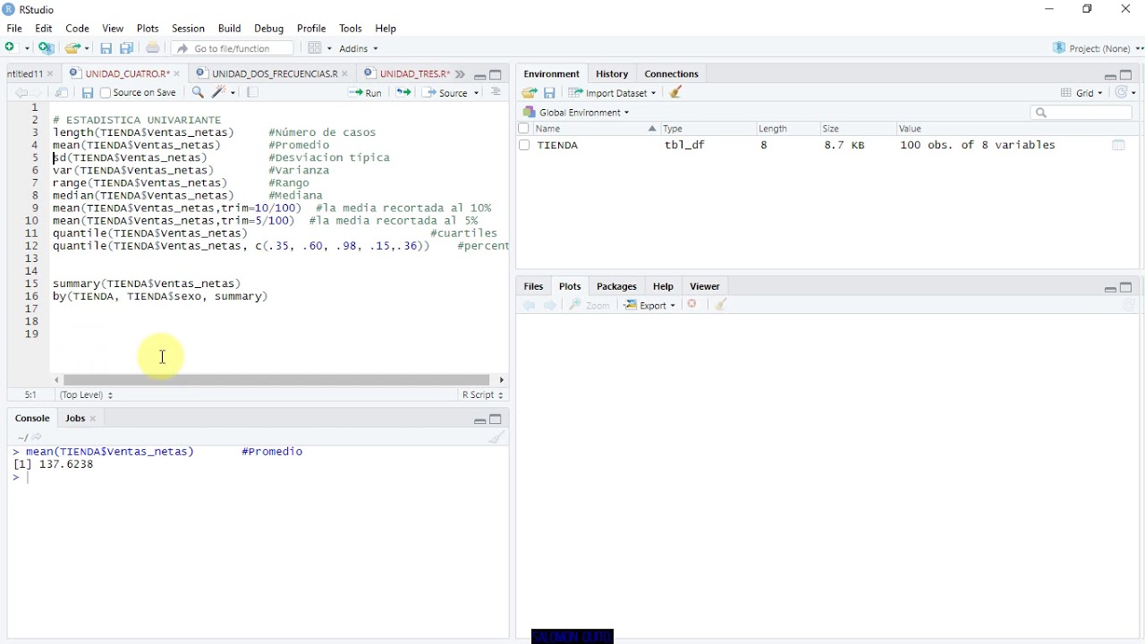Viewport: 1145px width, 644px height.
Task: Click the Zoom plot button
Action: (590, 306)
